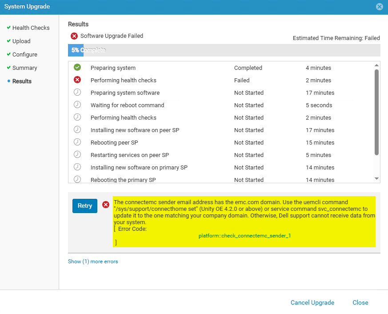Click the red icon beside Software Upgrade Failed

pyautogui.click(x=74, y=36)
